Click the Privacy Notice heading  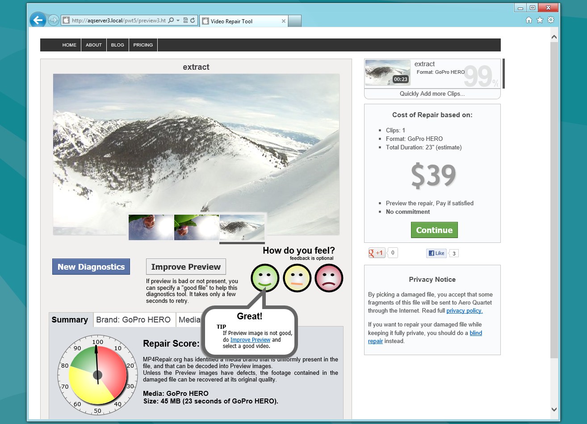click(432, 280)
